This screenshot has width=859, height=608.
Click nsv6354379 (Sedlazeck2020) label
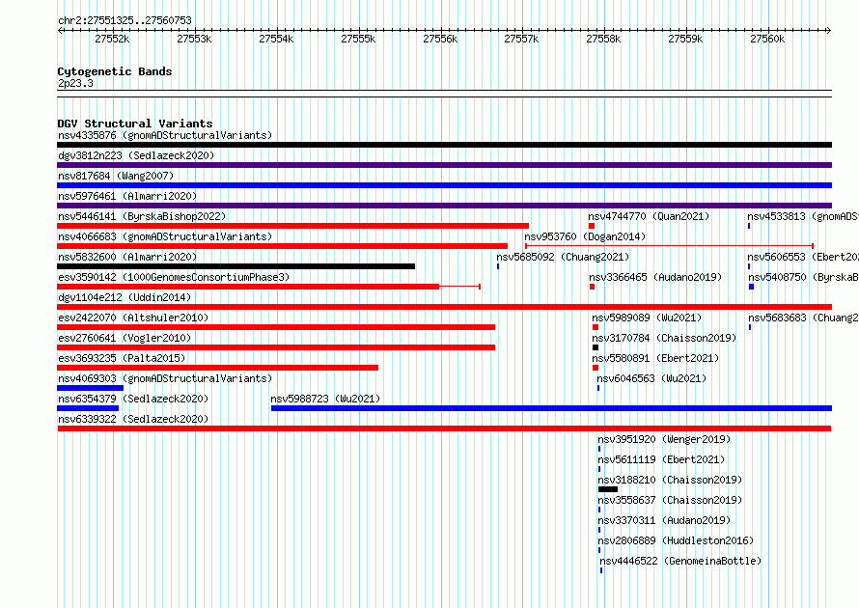(133, 399)
